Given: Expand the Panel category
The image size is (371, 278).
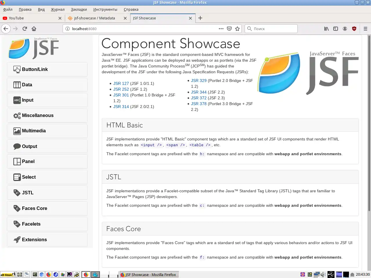Looking at the screenshot, I should [x=47, y=162].
